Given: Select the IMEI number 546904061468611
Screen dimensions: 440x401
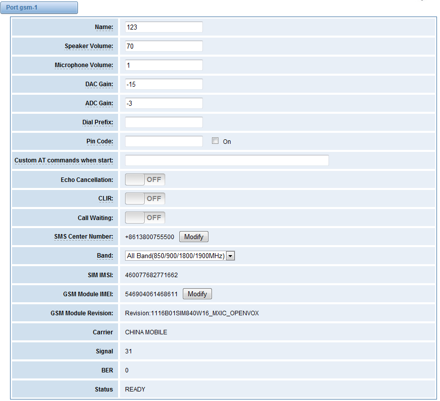Looking at the screenshot, I should point(152,294).
